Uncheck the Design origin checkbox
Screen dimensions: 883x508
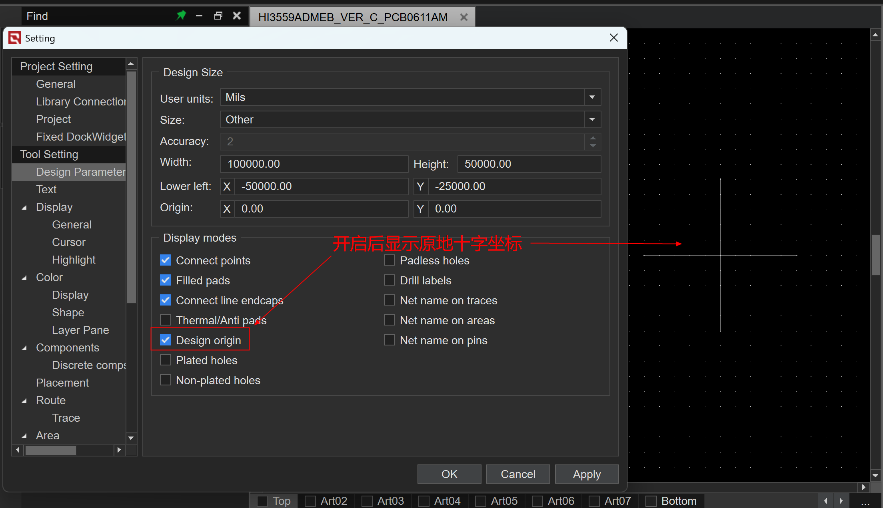pos(166,340)
